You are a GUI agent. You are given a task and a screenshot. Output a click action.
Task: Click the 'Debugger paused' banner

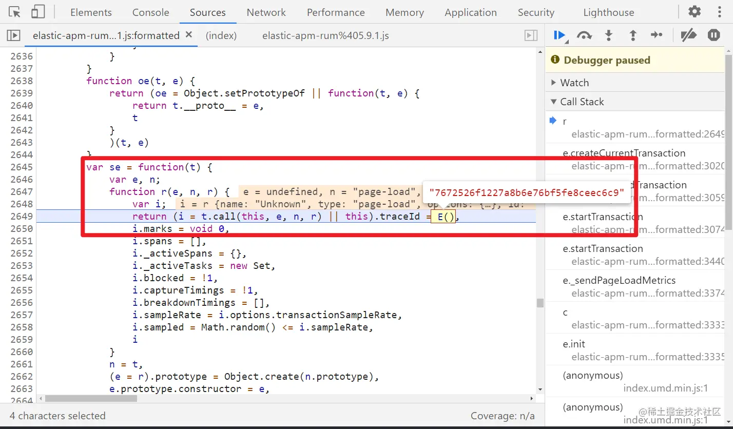pyautogui.click(x=634, y=60)
